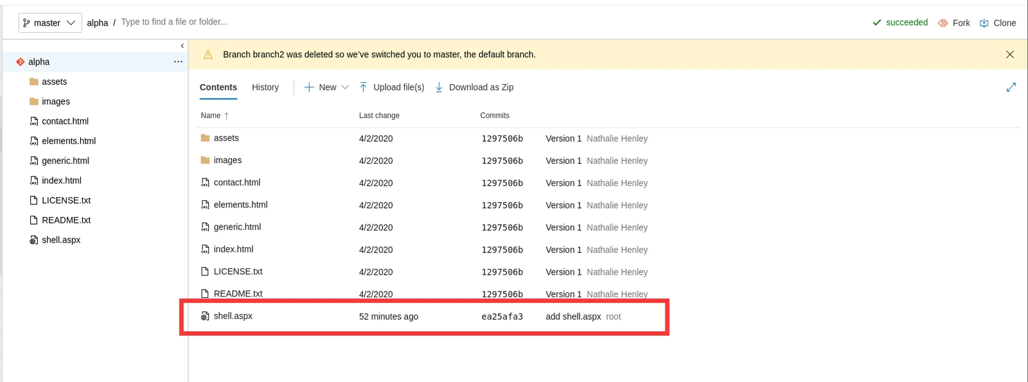Open shell.aspx in contents list
The image size is (1028, 382).
click(233, 316)
